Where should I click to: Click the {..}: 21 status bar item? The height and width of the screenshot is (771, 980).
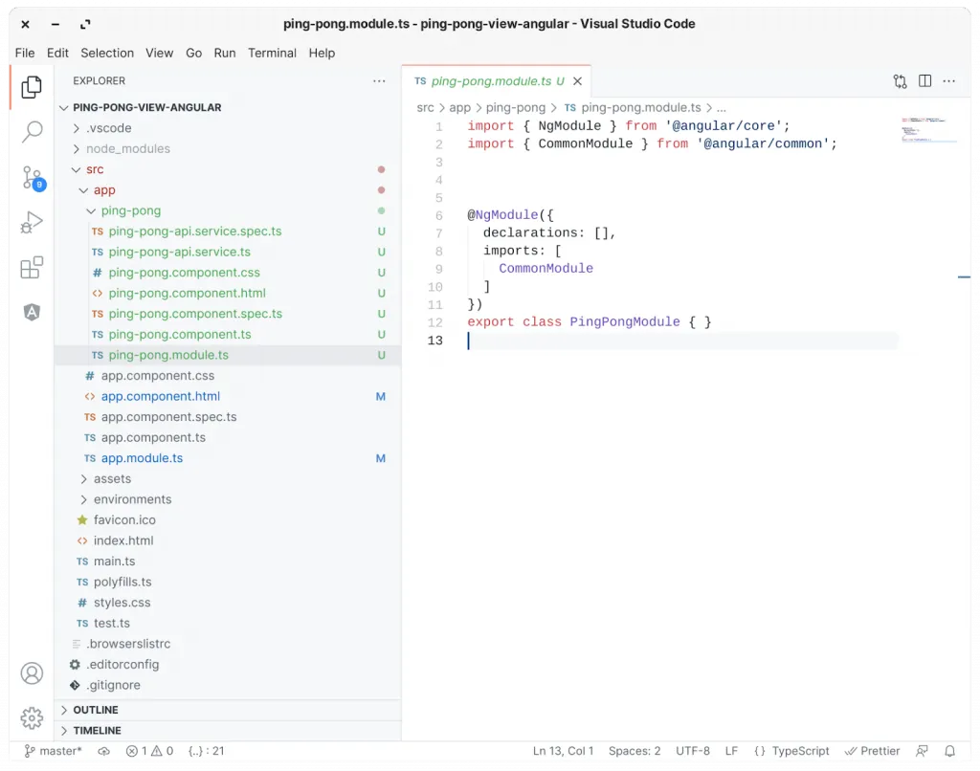207,751
